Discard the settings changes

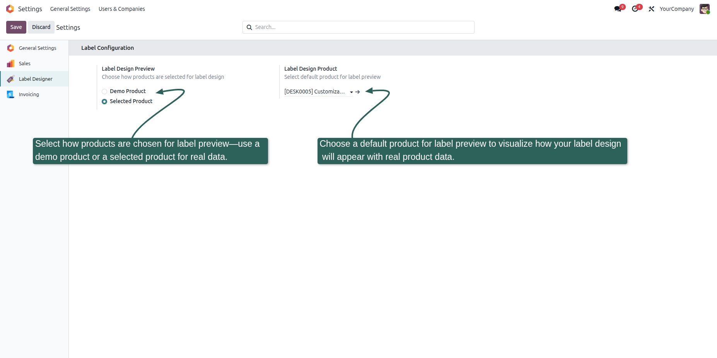[41, 27]
